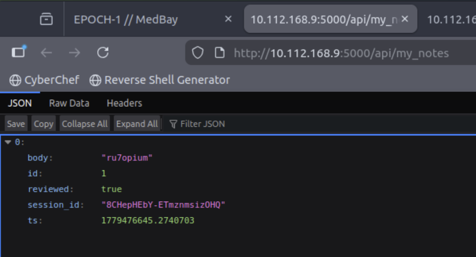Select the ts value 1779476645.2740703
The image size is (476, 257).
coord(147,220)
